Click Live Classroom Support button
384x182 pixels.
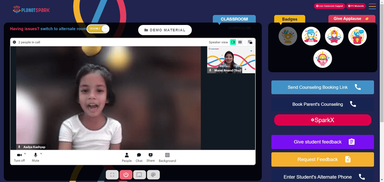329,6
